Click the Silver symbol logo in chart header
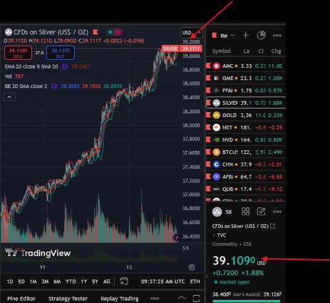 [x=9, y=32]
